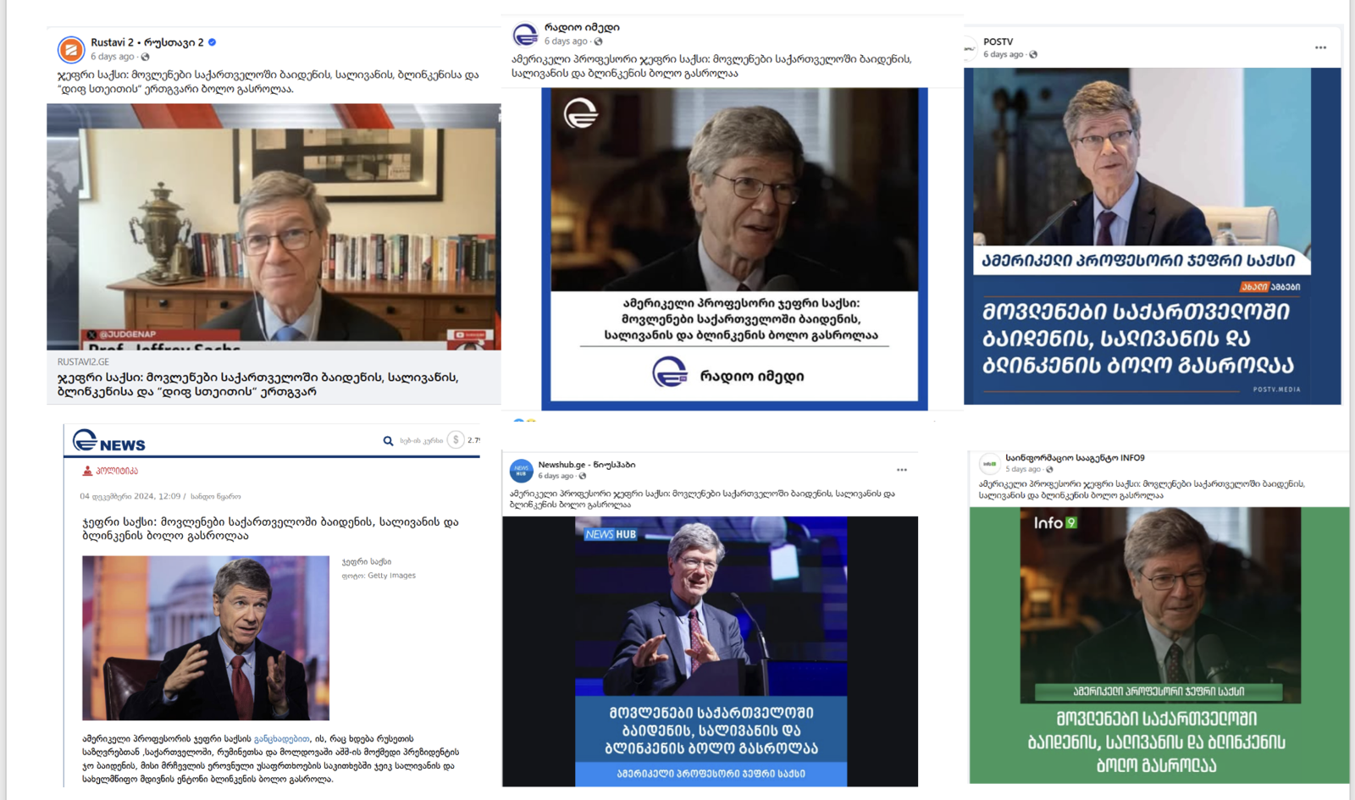1355x800 pixels.
Task: Open the Jeffrey Sachs video thumbnail on Rustavi 2
Action: (x=274, y=227)
